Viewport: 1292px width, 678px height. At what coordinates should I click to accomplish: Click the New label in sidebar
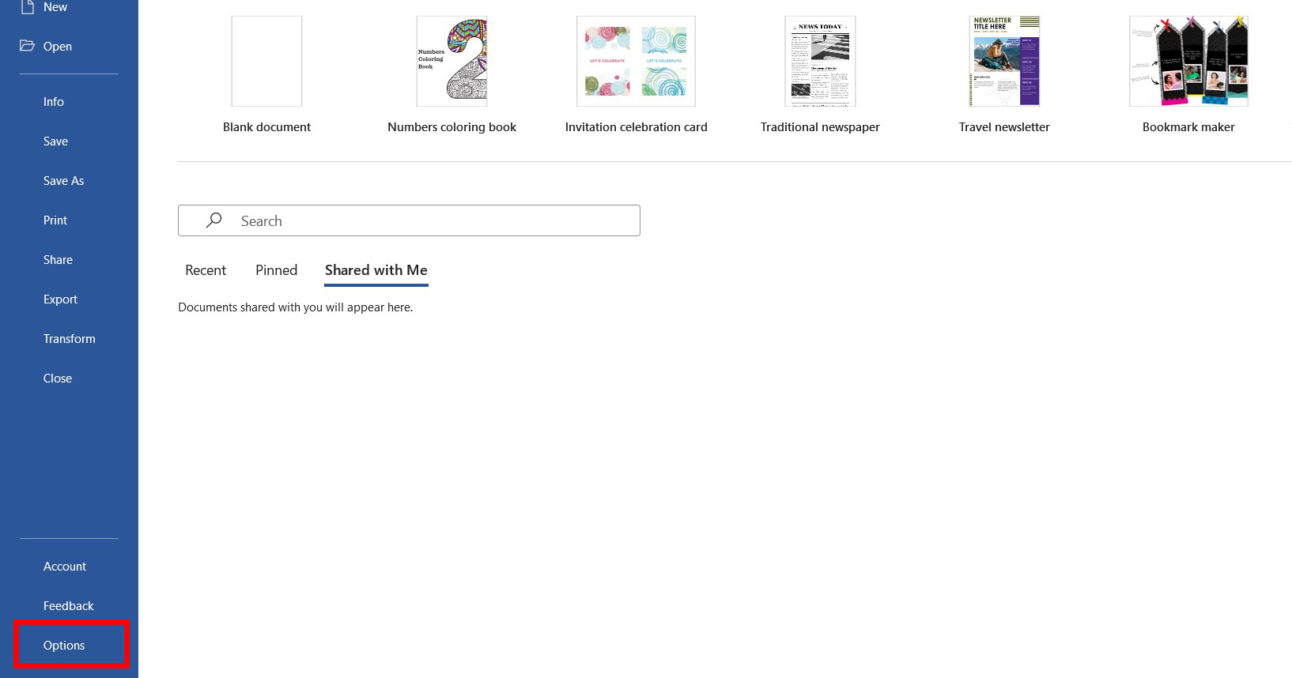55,7
